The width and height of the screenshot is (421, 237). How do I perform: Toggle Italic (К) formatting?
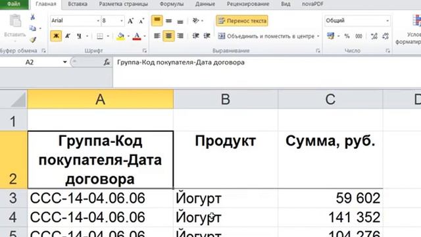click(68, 36)
